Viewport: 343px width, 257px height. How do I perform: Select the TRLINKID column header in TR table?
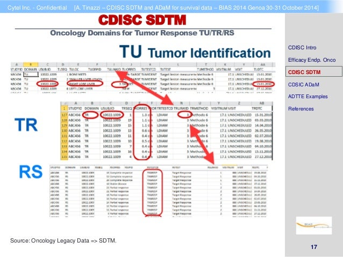pos(181,108)
